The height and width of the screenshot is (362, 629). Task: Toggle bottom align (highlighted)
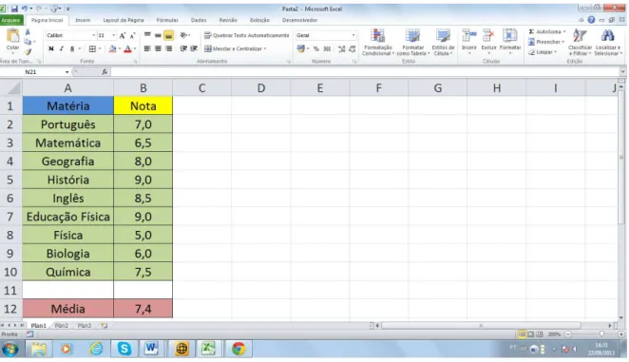pyautogui.click(x=168, y=35)
